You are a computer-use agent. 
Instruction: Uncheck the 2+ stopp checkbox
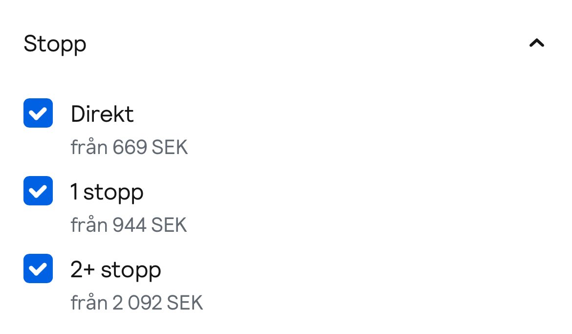click(38, 268)
